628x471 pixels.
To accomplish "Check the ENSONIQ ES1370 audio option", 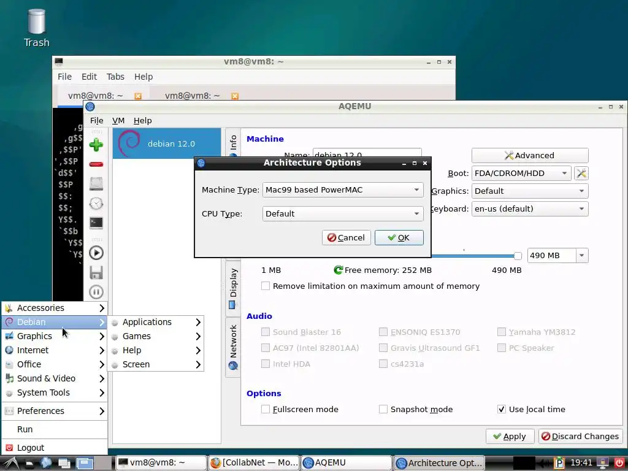I will [383, 332].
